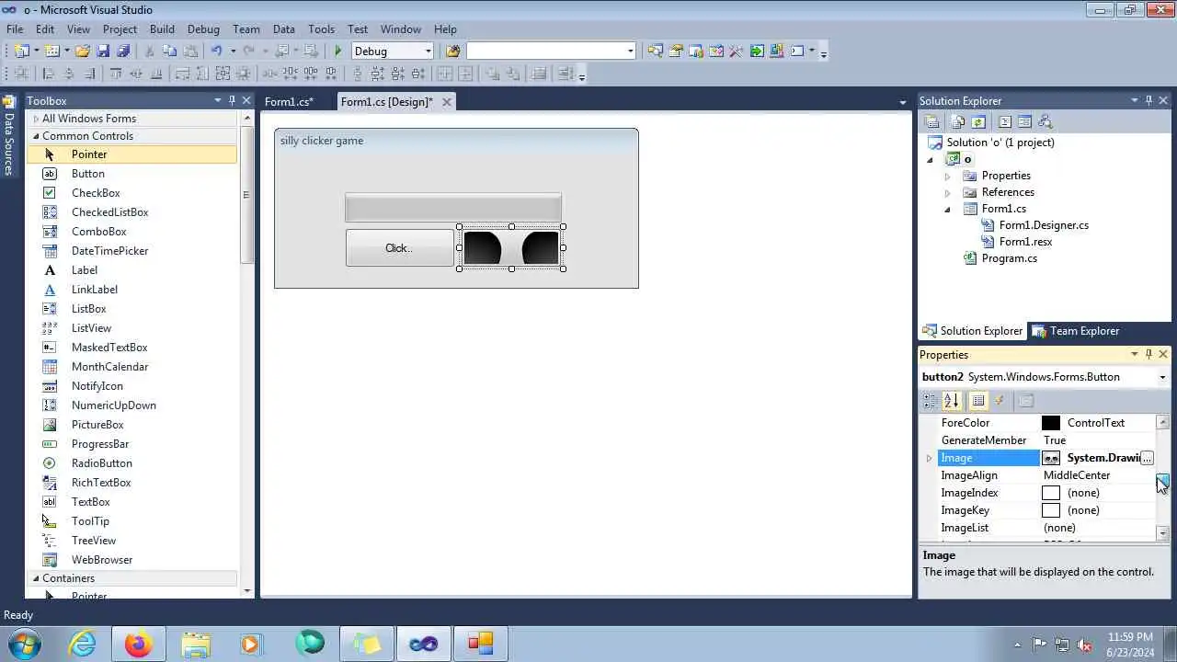Click the image ellipsis browse button
This screenshot has width=1177, height=662.
click(1147, 458)
